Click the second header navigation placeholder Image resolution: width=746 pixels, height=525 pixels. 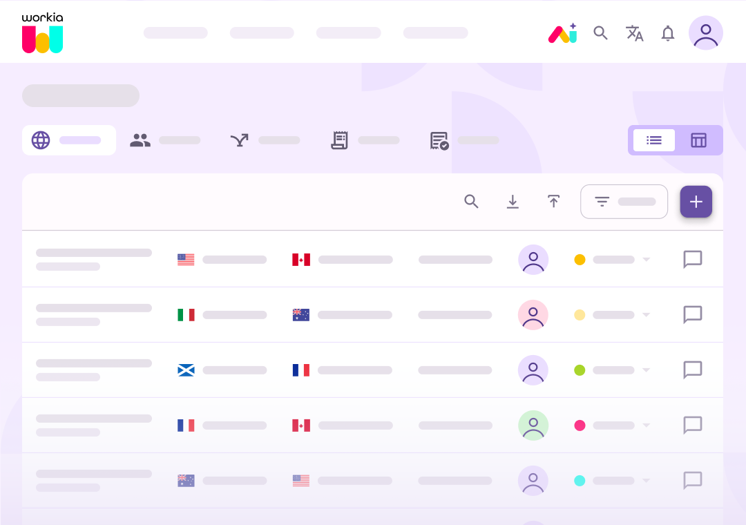click(262, 33)
